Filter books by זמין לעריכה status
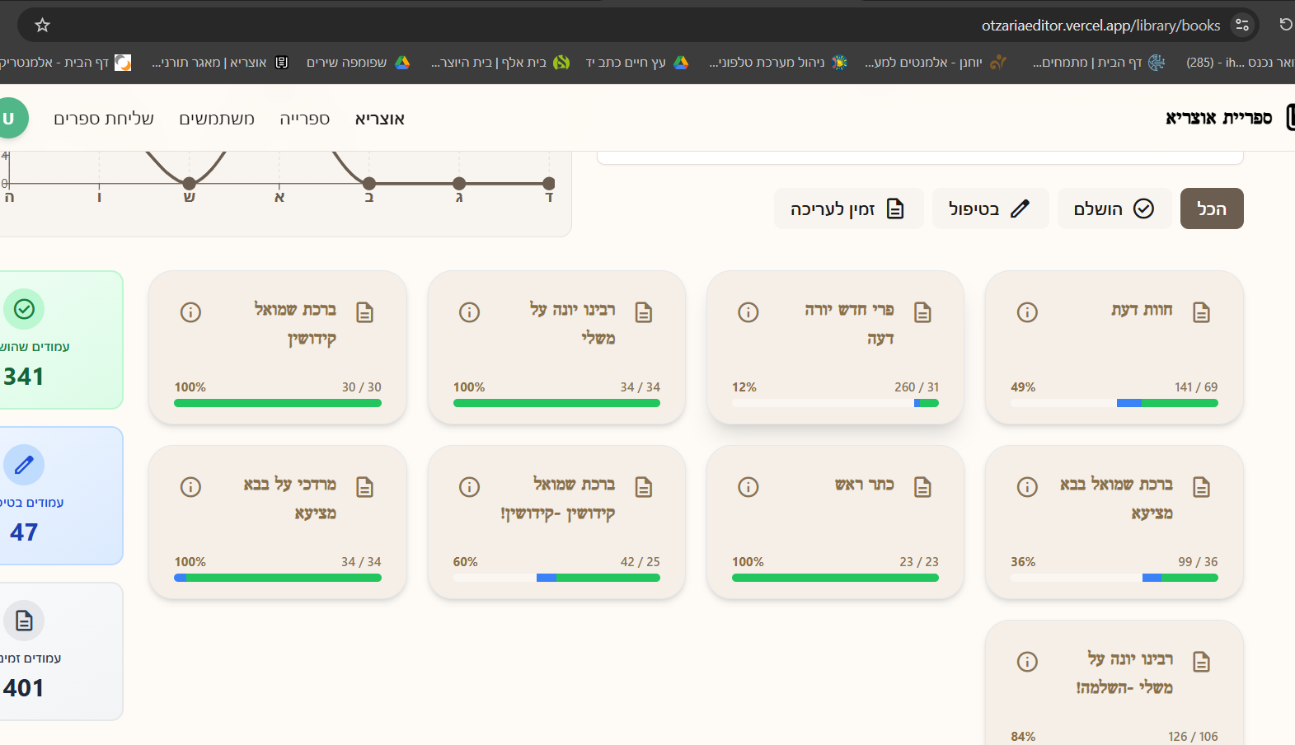This screenshot has width=1295, height=745. pos(847,209)
